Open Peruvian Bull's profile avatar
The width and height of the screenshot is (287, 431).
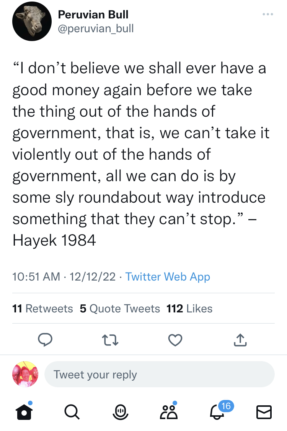pos(32,21)
